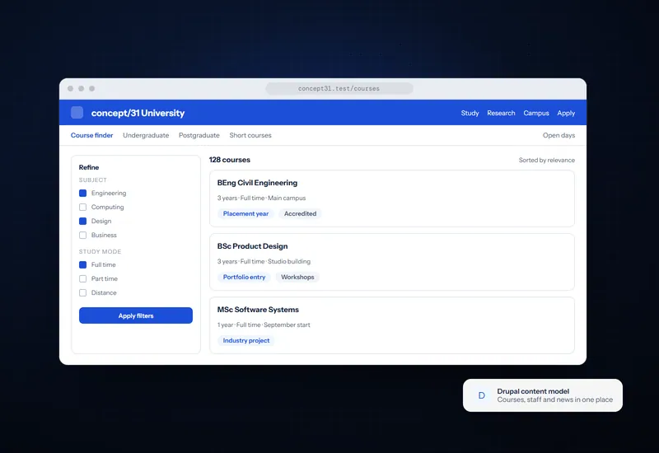Uncheck the Full time study mode checkbox
Image resolution: width=659 pixels, height=453 pixels.
pyautogui.click(x=83, y=264)
